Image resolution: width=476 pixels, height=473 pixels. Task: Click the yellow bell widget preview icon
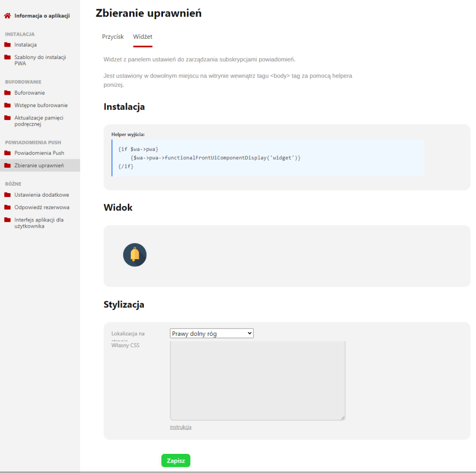[x=135, y=255]
